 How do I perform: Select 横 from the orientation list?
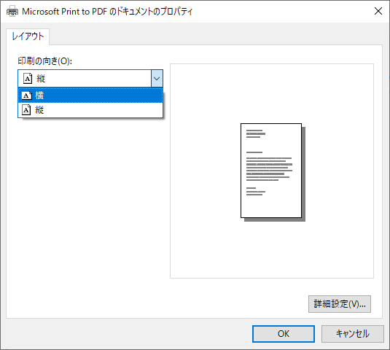(90, 96)
